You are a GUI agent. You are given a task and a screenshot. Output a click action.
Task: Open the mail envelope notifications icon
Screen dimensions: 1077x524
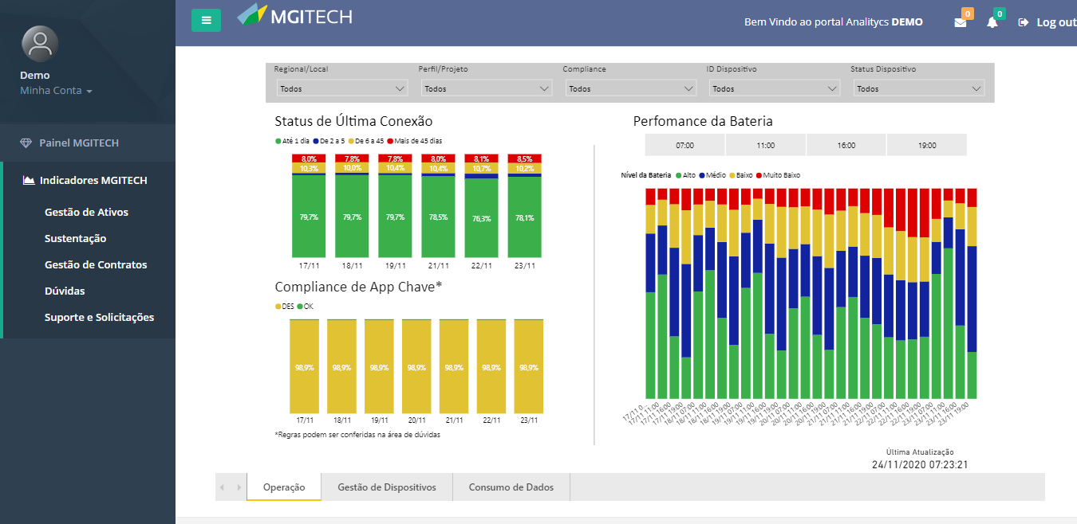click(961, 22)
